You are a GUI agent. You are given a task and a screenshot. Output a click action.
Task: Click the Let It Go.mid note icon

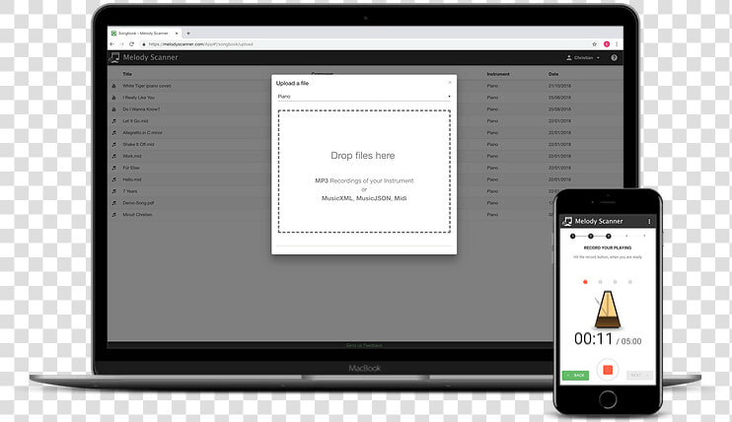click(113, 121)
